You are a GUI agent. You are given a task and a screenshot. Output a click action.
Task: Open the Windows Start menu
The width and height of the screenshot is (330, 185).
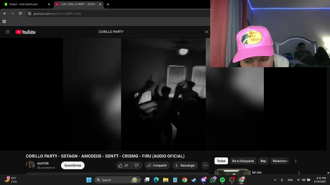tap(89, 180)
